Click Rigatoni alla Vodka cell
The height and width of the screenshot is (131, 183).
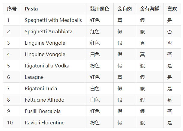47,66
